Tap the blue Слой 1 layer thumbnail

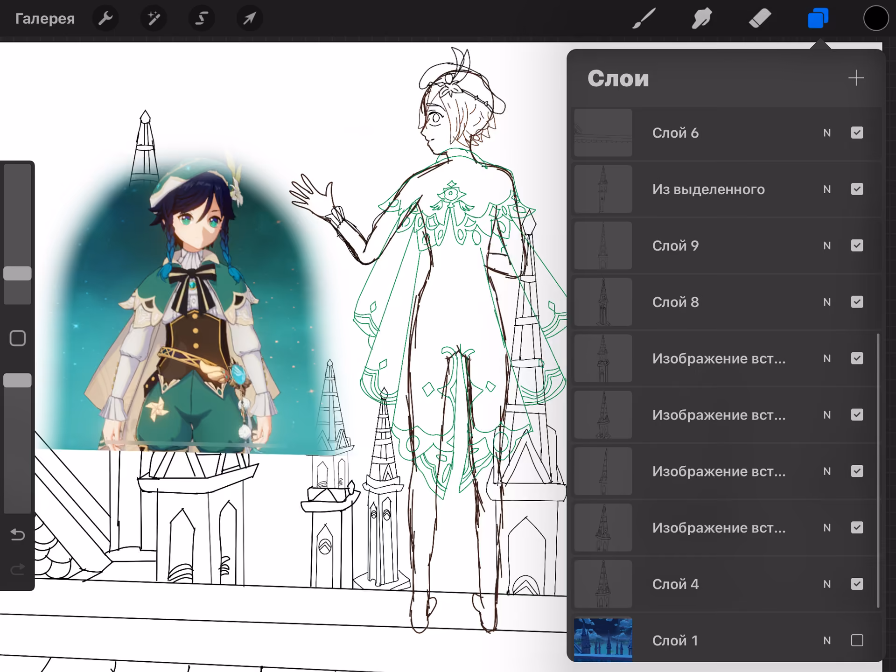coord(603,639)
